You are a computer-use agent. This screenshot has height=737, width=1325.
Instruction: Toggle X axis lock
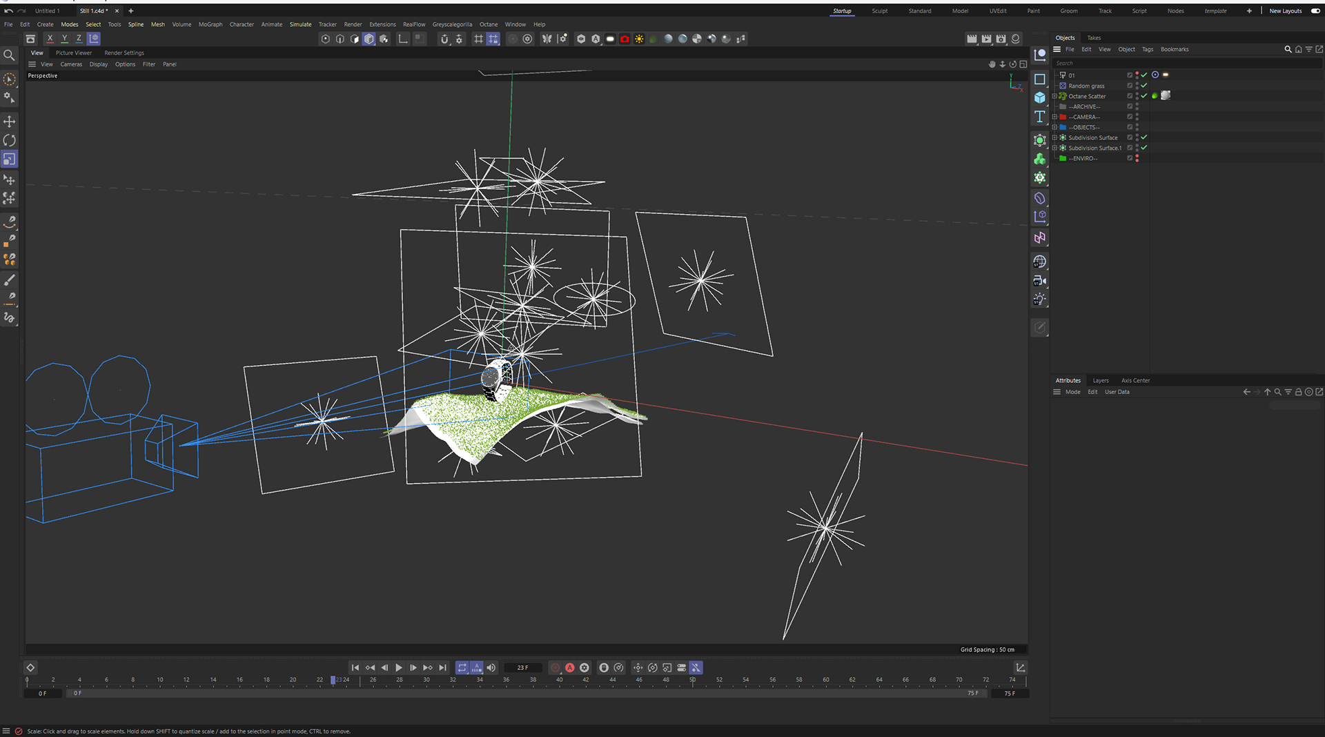point(50,39)
